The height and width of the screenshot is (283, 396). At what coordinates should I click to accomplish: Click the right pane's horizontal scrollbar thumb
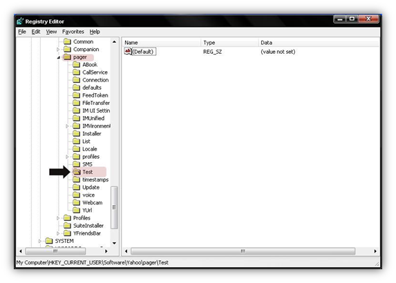243,251
